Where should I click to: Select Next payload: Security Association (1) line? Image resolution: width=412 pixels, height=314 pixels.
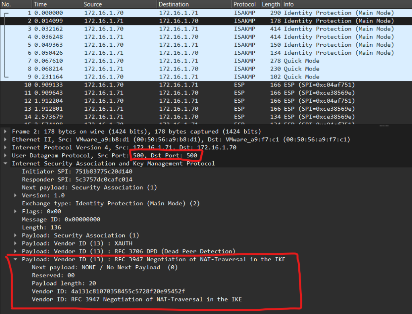pyautogui.click(x=89, y=188)
